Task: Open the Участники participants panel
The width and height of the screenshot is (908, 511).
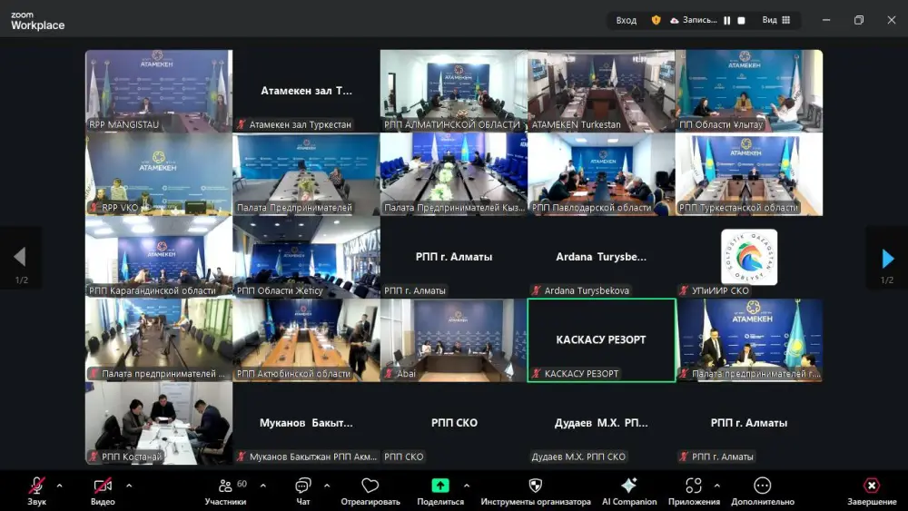Action: coord(225,486)
